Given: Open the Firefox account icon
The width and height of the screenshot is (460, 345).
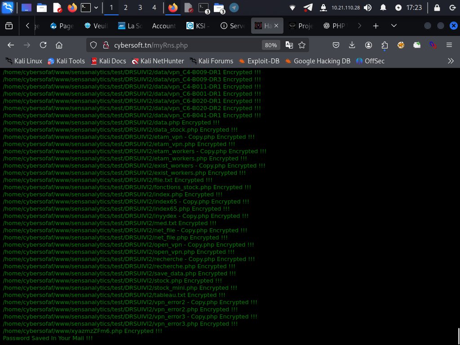Looking at the screenshot, I should [368, 45].
